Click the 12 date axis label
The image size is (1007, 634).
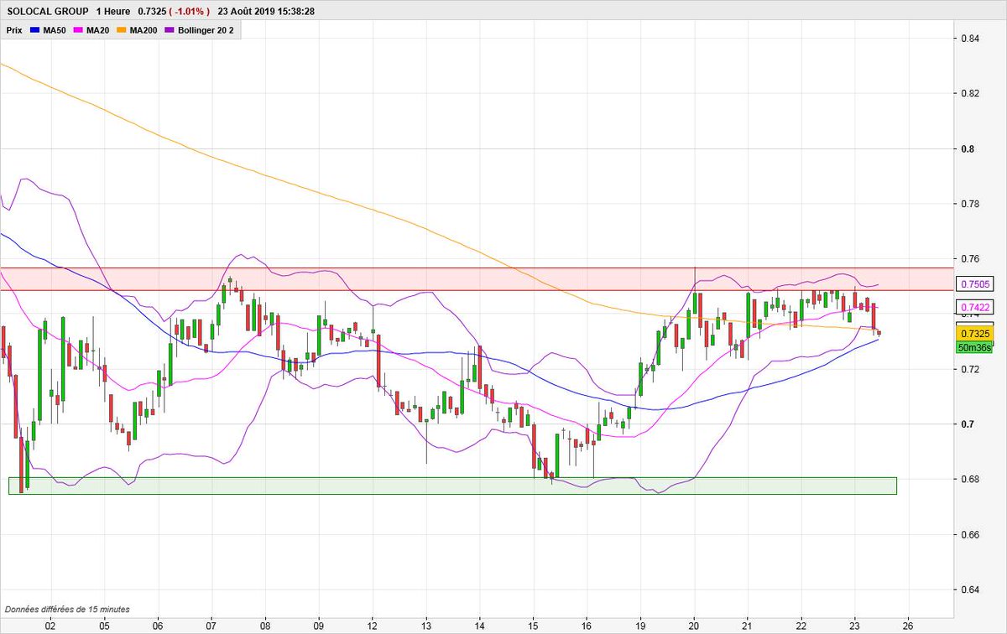click(x=373, y=626)
